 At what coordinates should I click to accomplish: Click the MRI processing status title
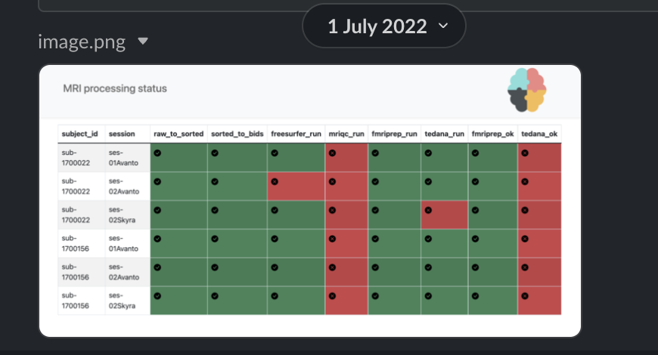pyautogui.click(x=115, y=88)
